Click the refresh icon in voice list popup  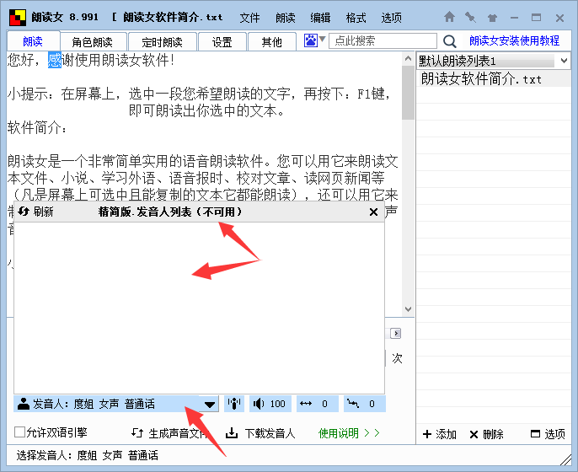(x=24, y=212)
